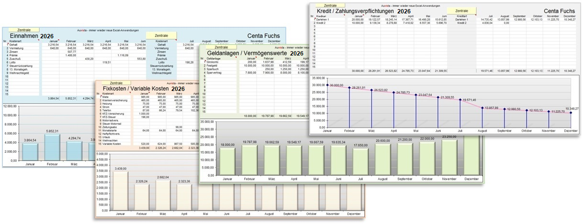Click the left Zentrale button on Einnahmen sheet

[x=24, y=30]
